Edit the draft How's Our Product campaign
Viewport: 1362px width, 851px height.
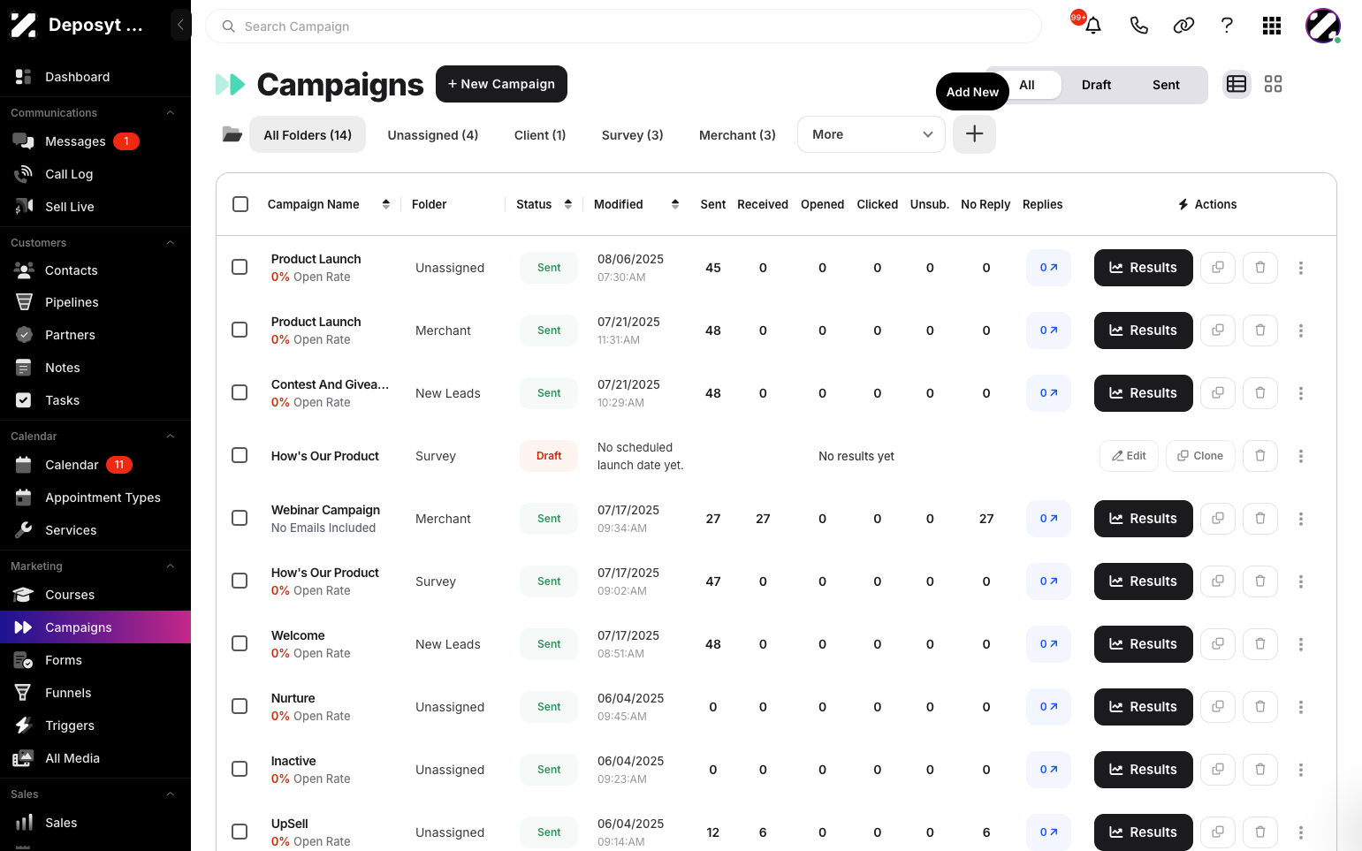coord(1129,456)
